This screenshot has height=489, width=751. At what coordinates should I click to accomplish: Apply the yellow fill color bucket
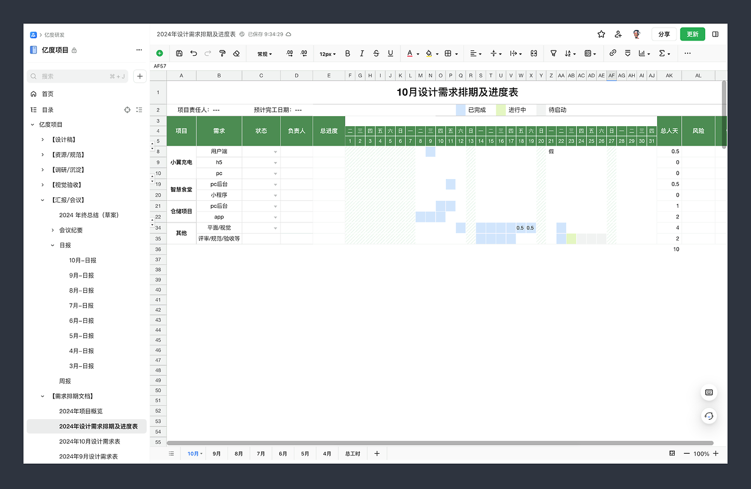click(429, 53)
